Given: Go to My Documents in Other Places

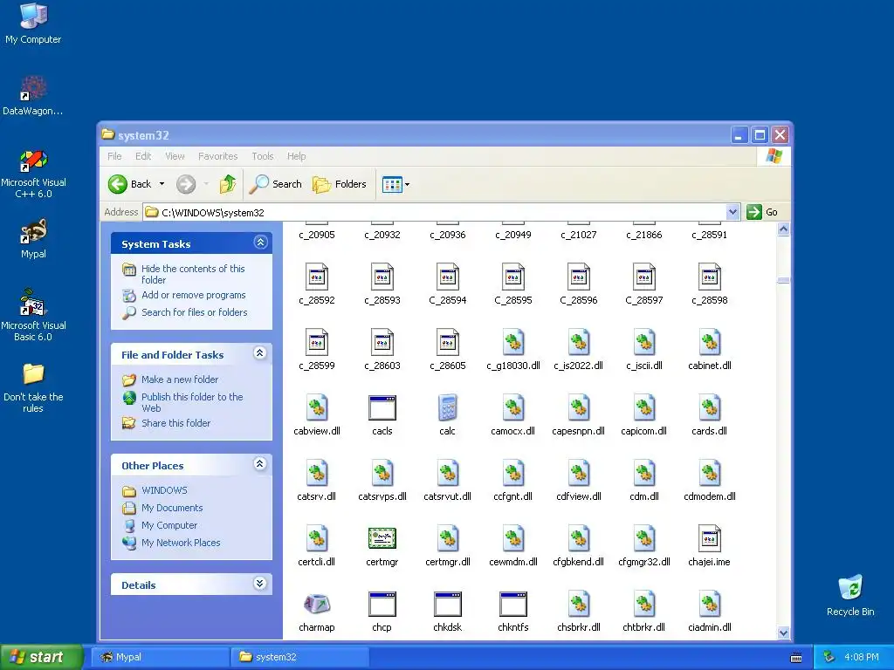Looking at the screenshot, I should [172, 508].
